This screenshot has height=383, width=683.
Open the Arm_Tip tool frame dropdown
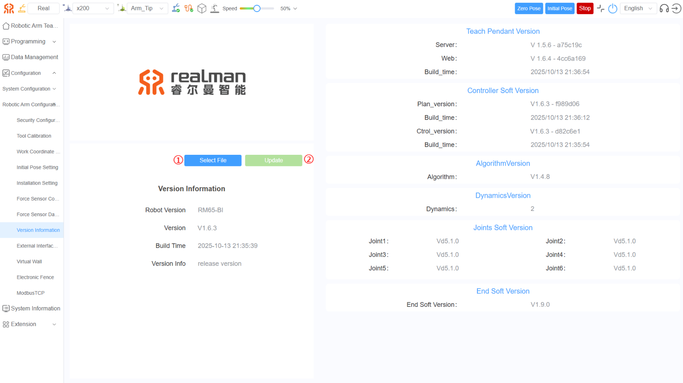[x=147, y=8]
